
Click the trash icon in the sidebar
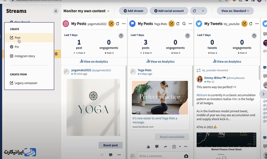[56, 54]
